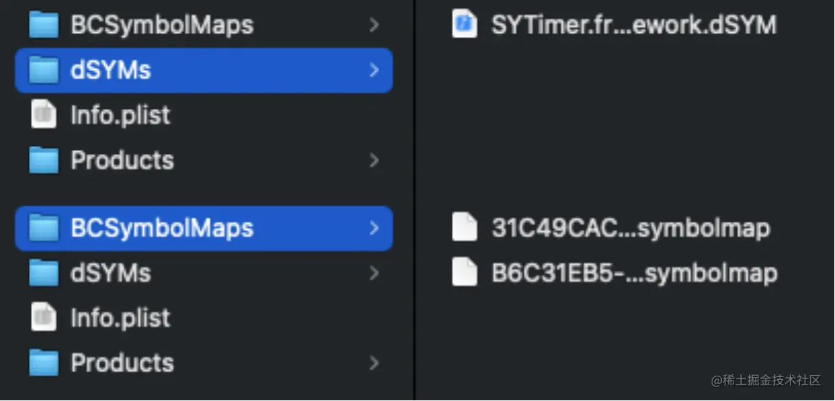The image size is (835, 401).
Task: Click the unselected dSYMs folder icon
Action: point(45,273)
